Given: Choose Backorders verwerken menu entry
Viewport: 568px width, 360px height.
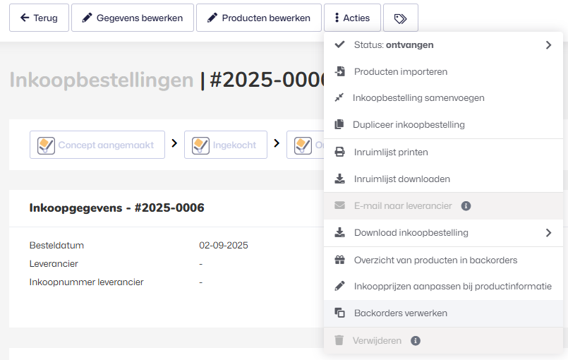Looking at the screenshot, I should pyautogui.click(x=400, y=313).
